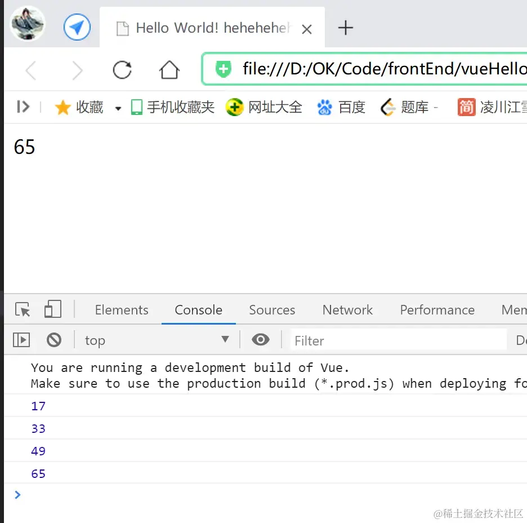Switch to the Elements tab
527x523 pixels.
click(122, 310)
